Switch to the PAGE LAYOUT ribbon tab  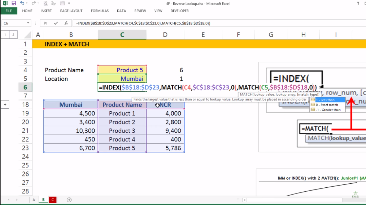tap(71, 11)
